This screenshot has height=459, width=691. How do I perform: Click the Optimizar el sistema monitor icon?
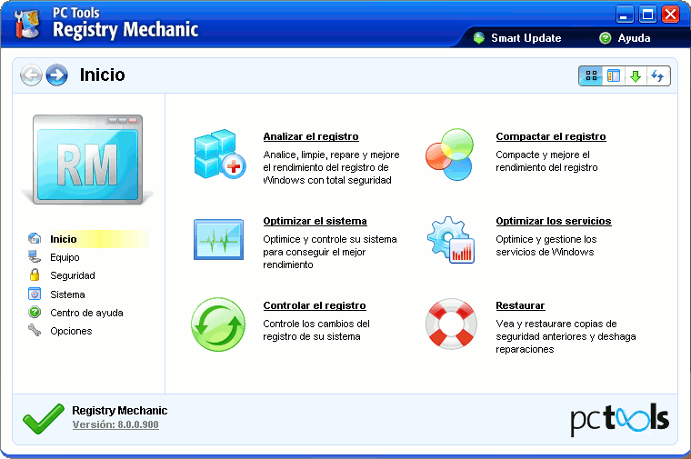pos(218,239)
